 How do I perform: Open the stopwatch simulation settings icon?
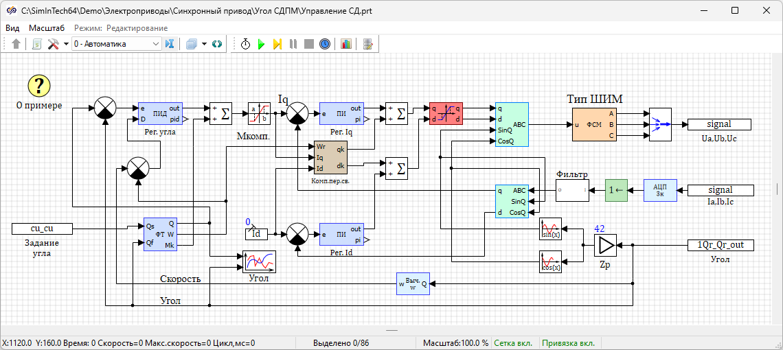246,44
